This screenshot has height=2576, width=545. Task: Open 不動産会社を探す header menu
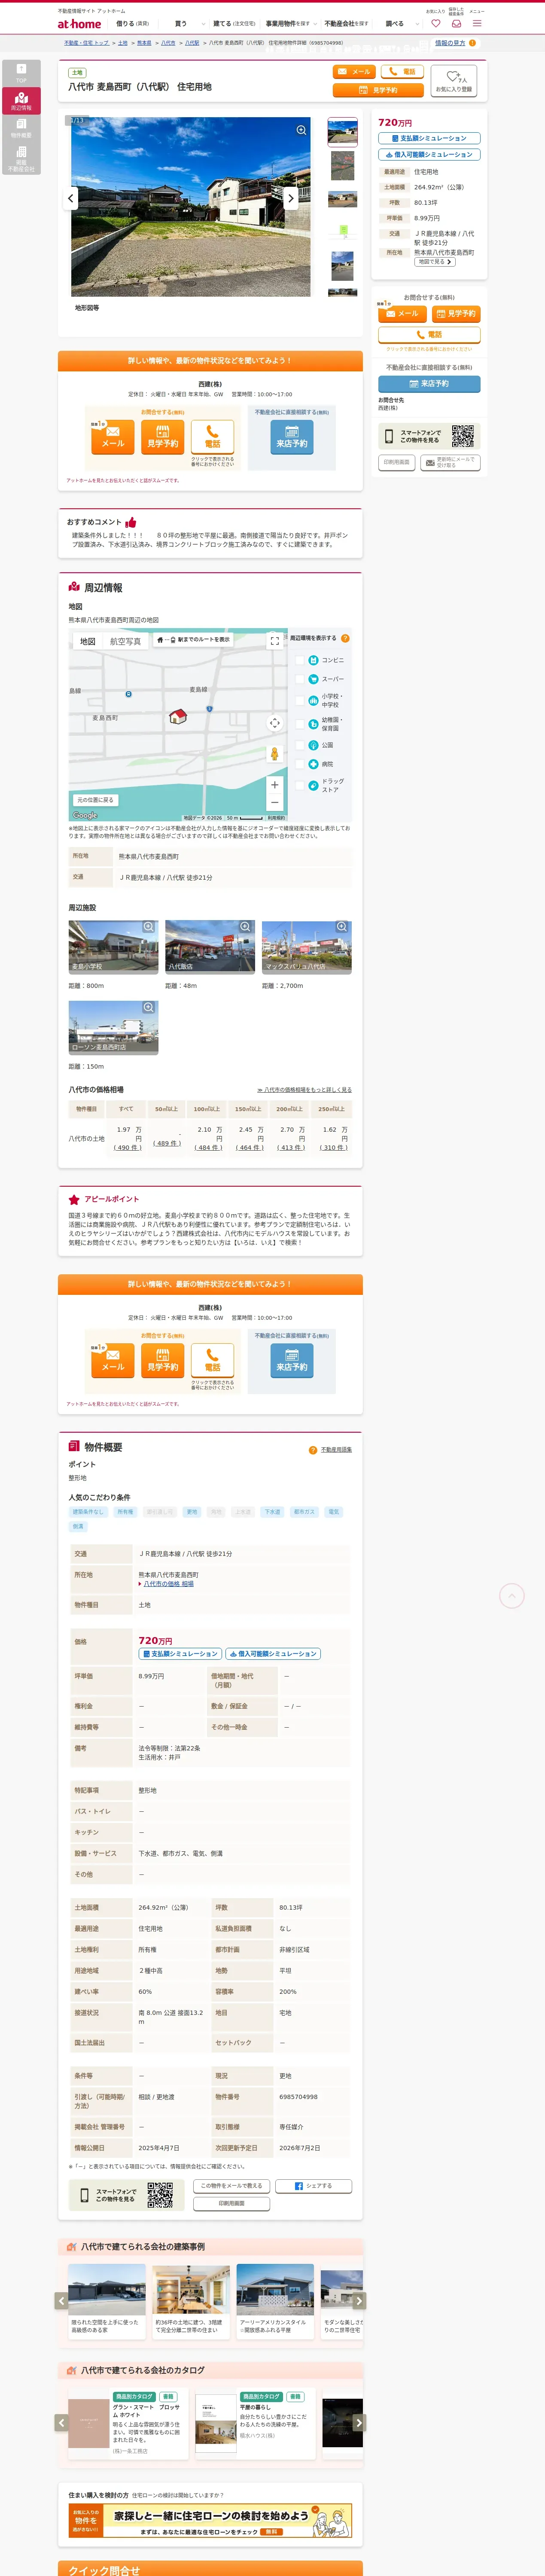tap(346, 23)
